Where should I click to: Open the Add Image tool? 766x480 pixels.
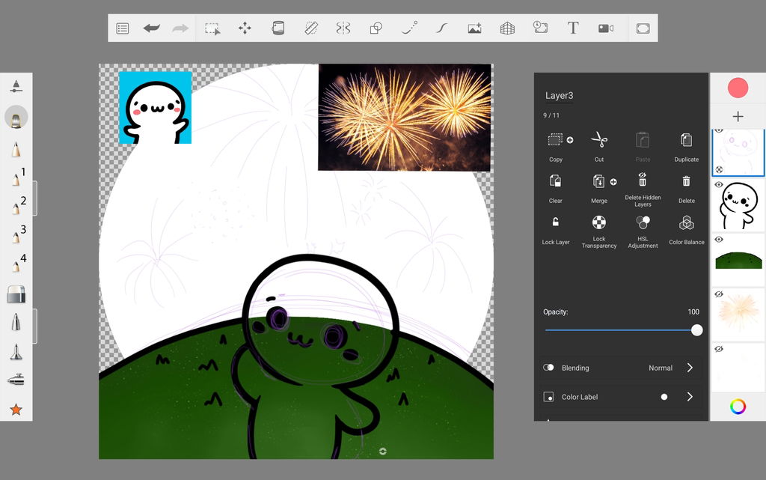474,28
